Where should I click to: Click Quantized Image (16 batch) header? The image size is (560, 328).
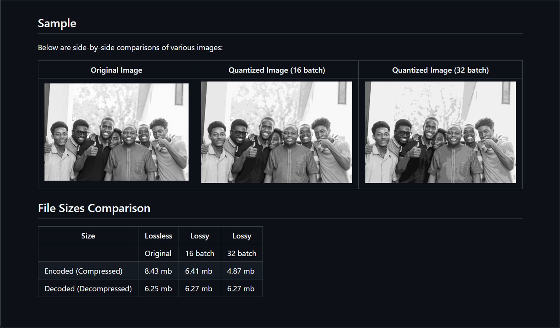pyautogui.click(x=276, y=70)
